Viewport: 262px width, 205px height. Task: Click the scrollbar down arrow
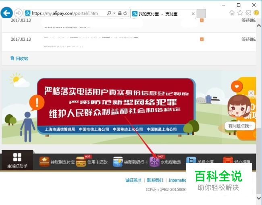(x=259, y=198)
